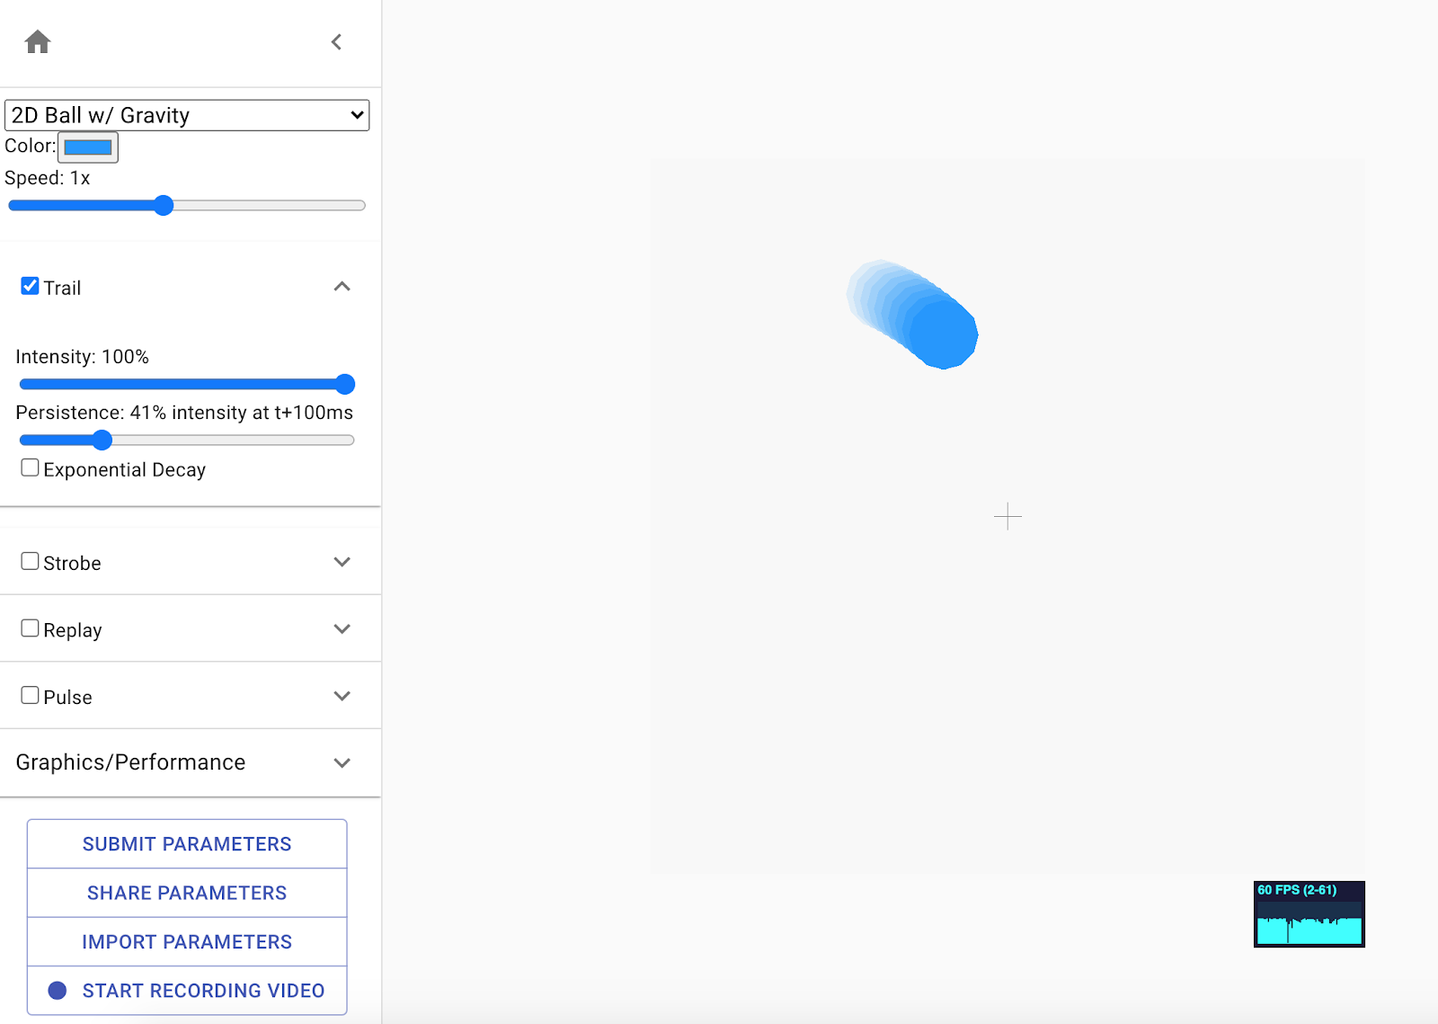
Task: Expand Graphics/Performance section chevron
Action: [x=342, y=763]
